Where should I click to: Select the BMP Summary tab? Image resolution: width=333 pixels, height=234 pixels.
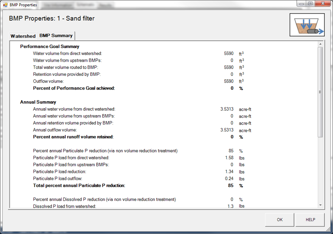(56, 35)
